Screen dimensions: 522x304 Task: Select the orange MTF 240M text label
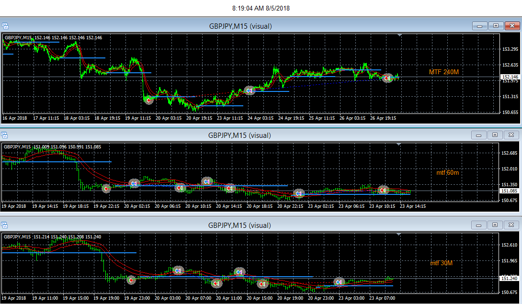coord(444,72)
